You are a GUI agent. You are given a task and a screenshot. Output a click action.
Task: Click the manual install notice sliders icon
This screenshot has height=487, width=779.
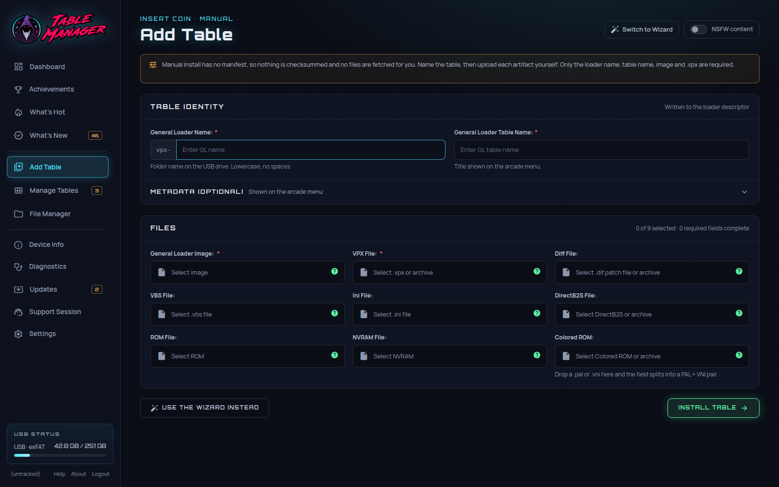[x=153, y=65]
